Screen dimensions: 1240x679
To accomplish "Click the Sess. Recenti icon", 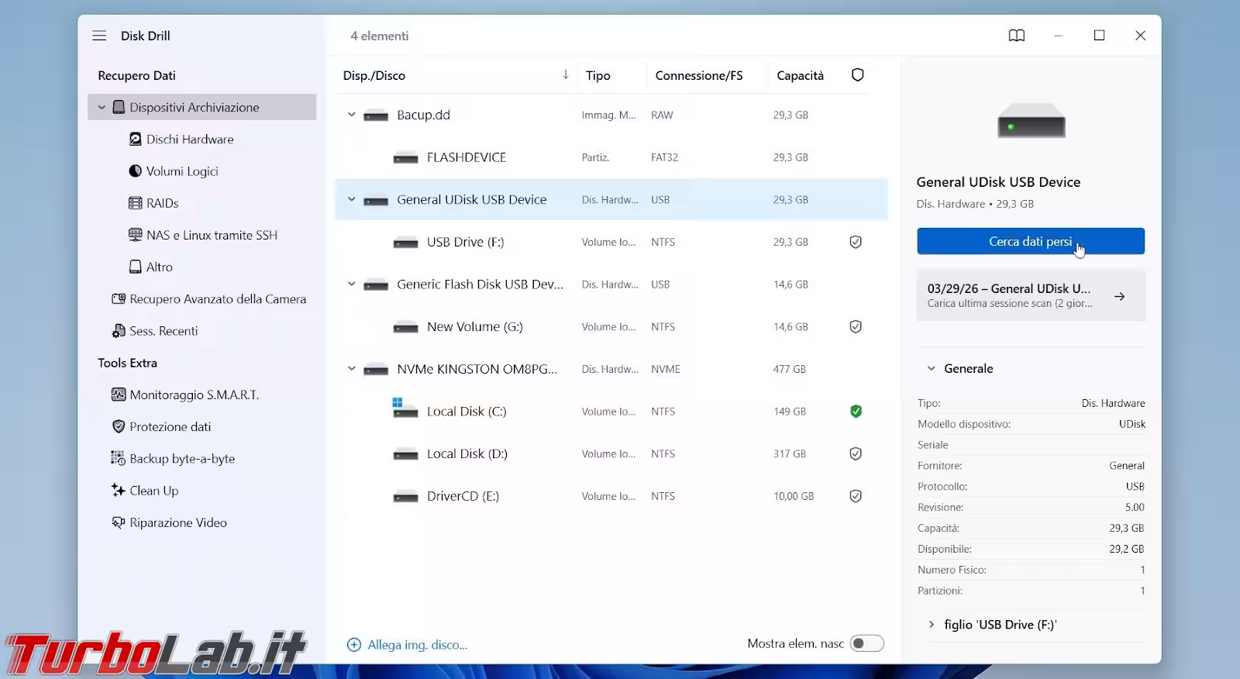I will [x=119, y=331].
